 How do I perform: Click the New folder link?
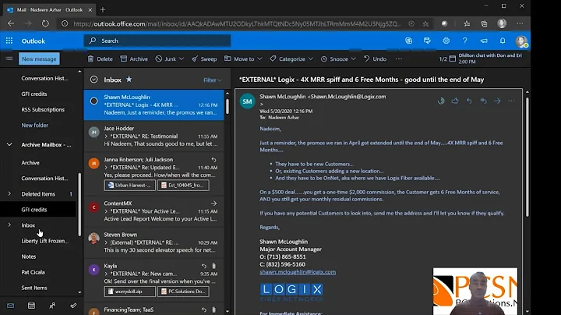(35, 125)
